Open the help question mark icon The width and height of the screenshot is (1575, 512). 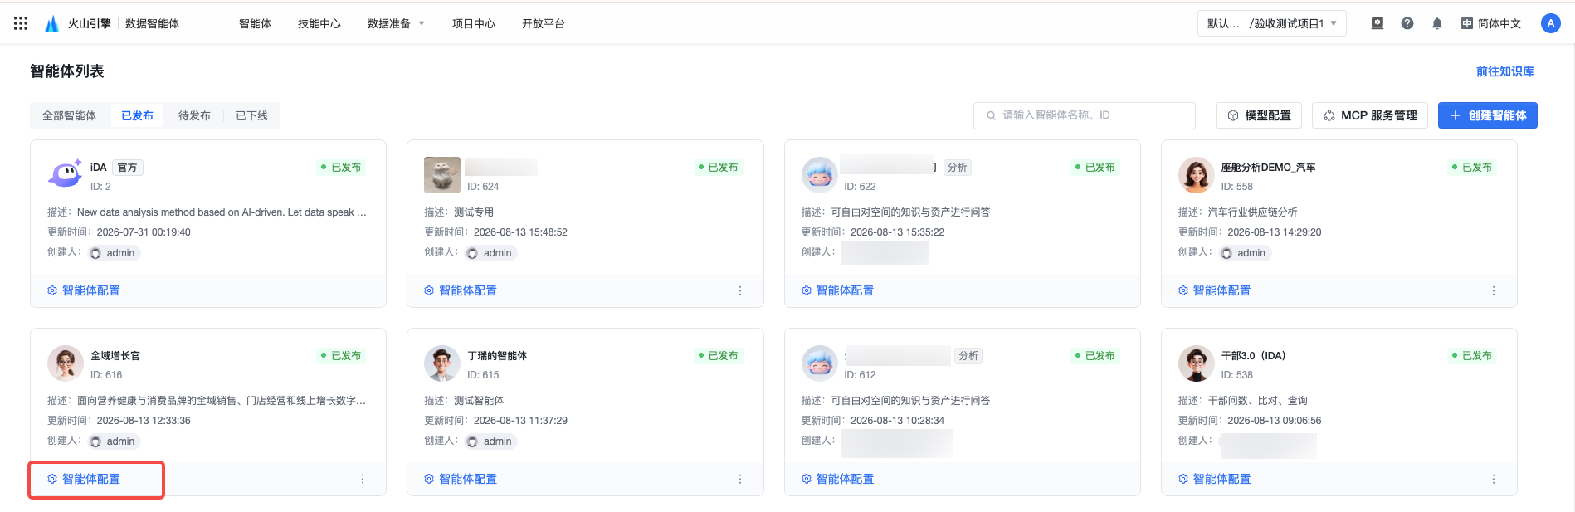1407,23
